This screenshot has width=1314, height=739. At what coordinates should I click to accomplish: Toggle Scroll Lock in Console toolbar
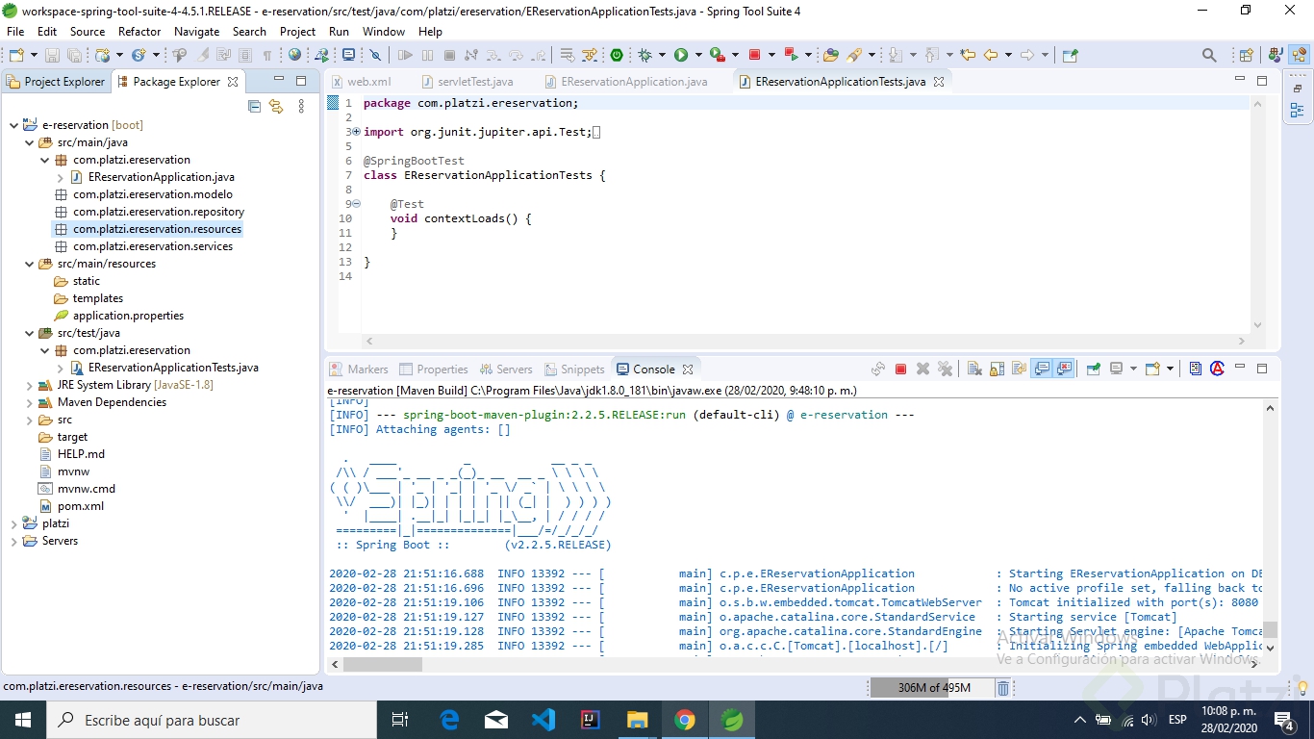pos(996,369)
